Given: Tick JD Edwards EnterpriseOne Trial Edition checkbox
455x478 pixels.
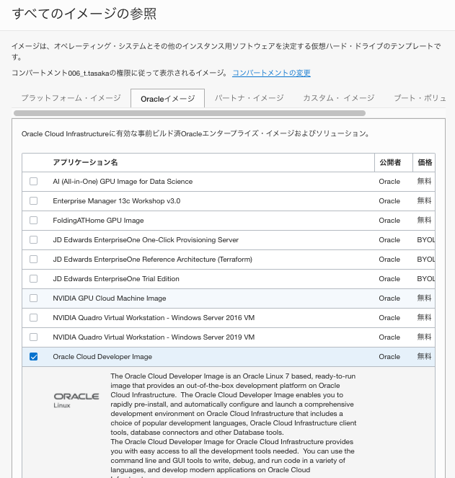Looking at the screenshot, I should [x=34, y=279].
